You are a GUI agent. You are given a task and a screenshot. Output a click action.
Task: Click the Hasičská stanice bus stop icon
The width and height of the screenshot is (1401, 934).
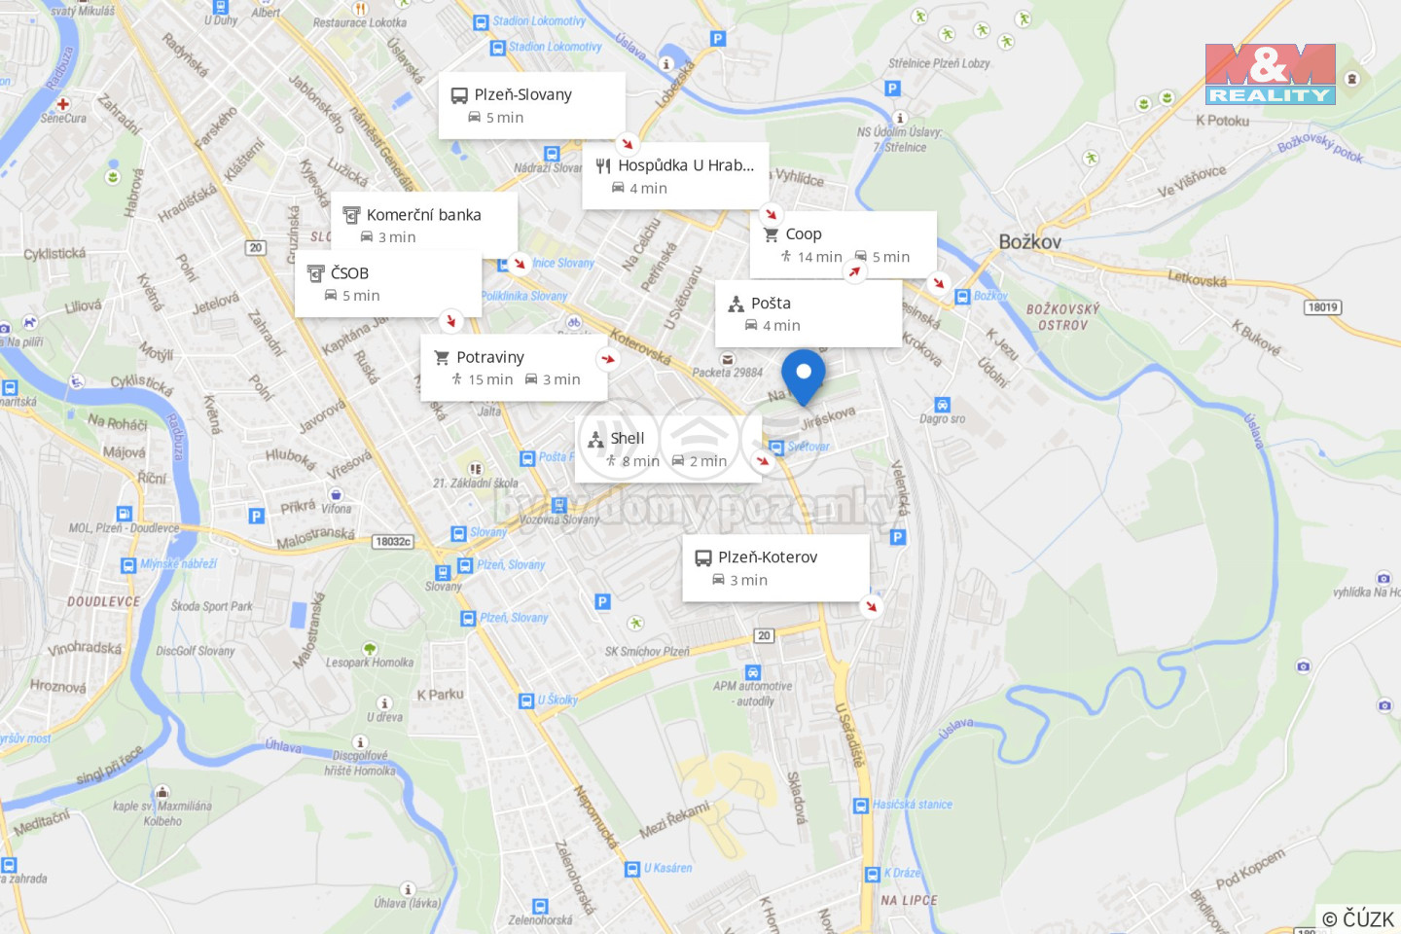tap(860, 806)
